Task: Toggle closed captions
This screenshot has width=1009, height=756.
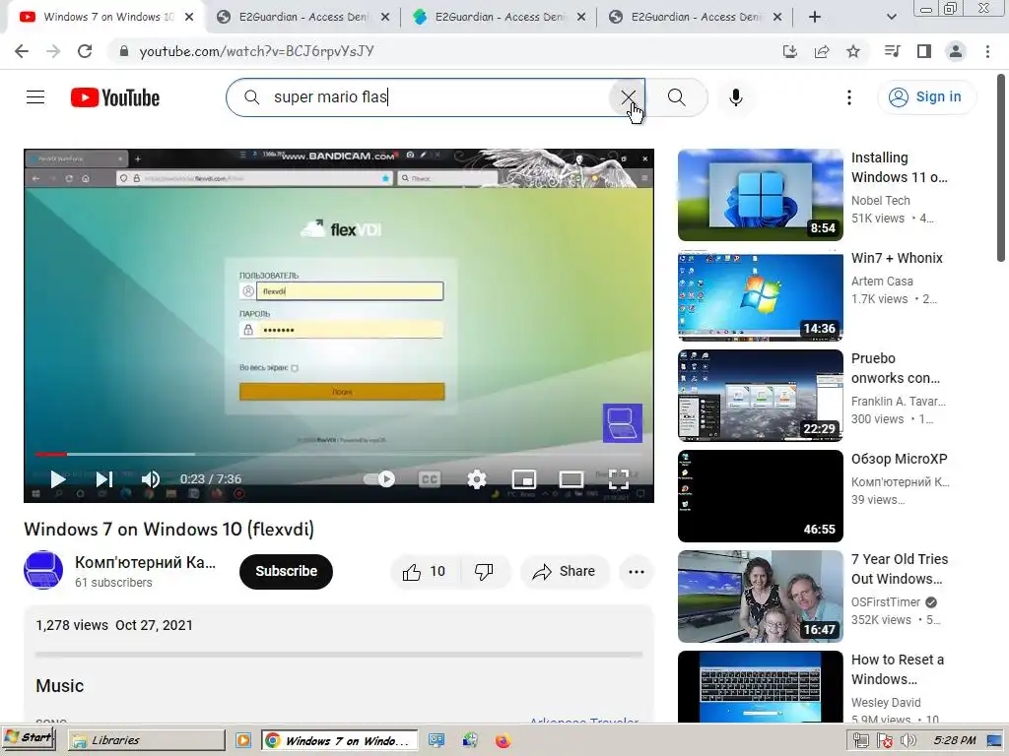Action: [x=430, y=479]
